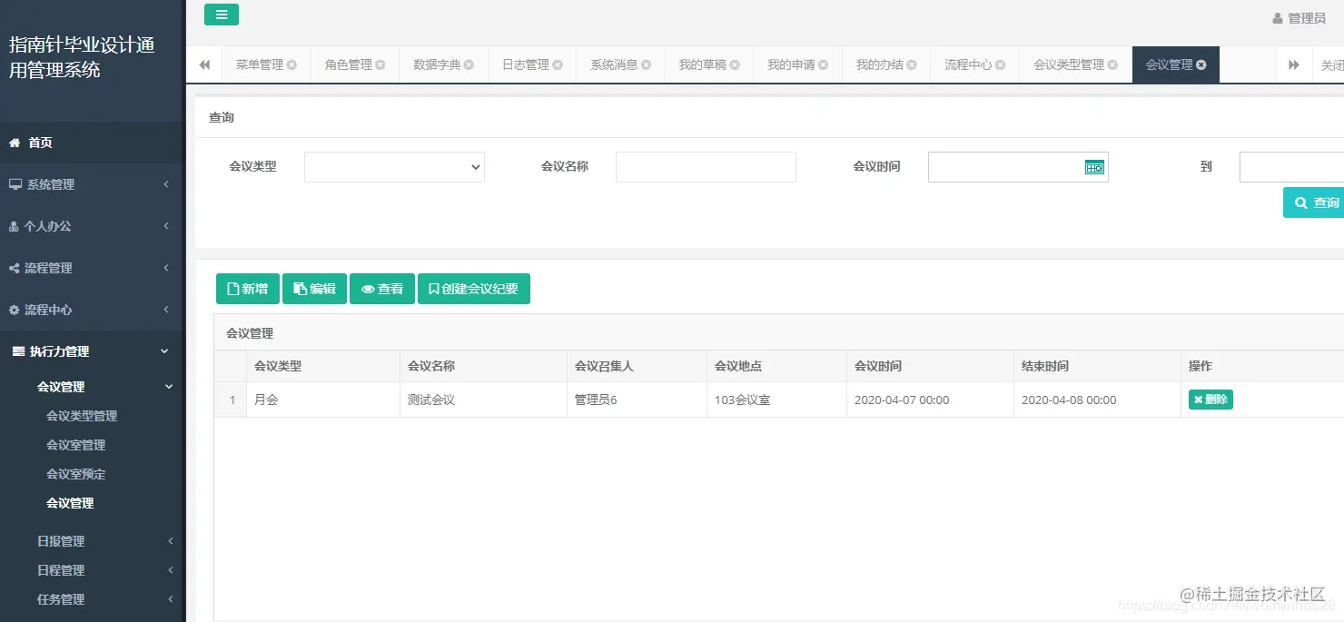Focus the end date field after 到

(x=1291, y=167)
